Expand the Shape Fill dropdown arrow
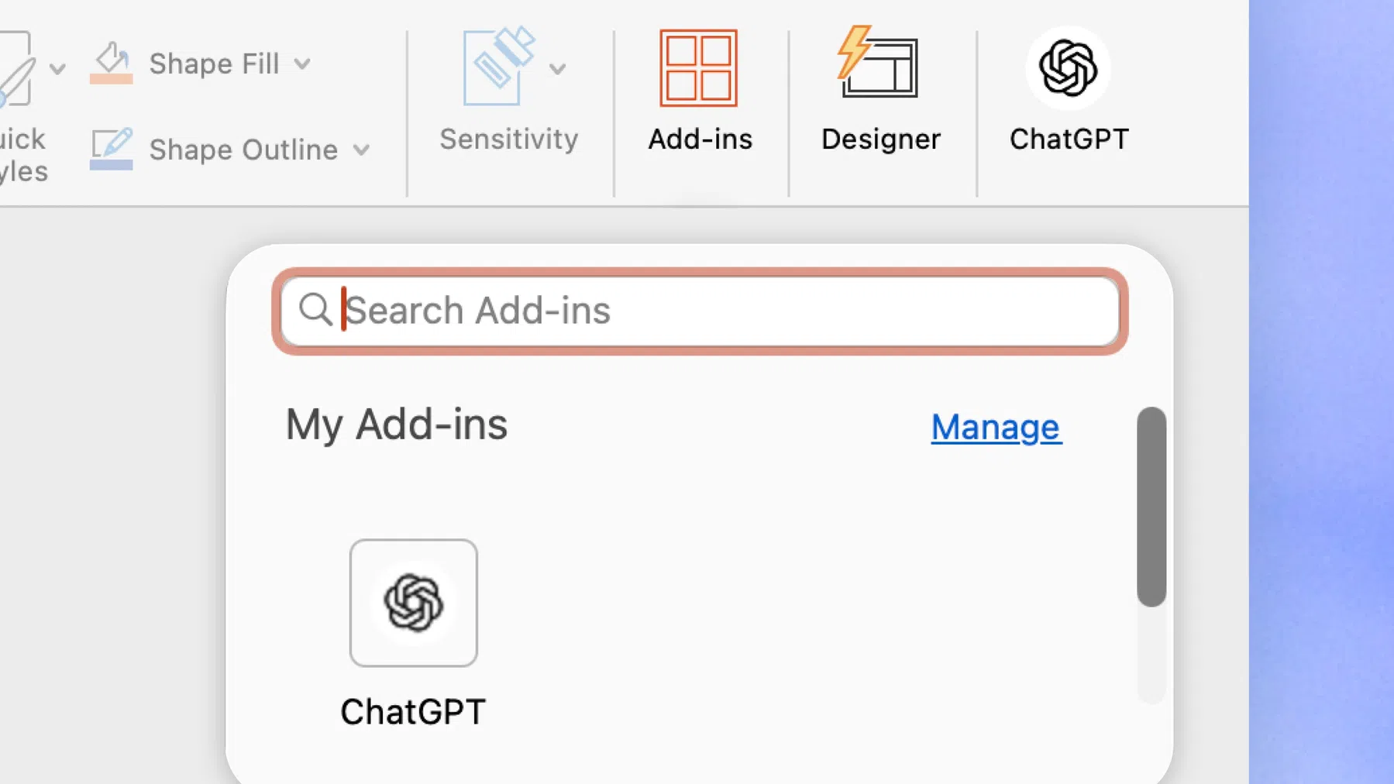Image resolution: width=1394 pixels, height=784 pixels. pos(302,64)
